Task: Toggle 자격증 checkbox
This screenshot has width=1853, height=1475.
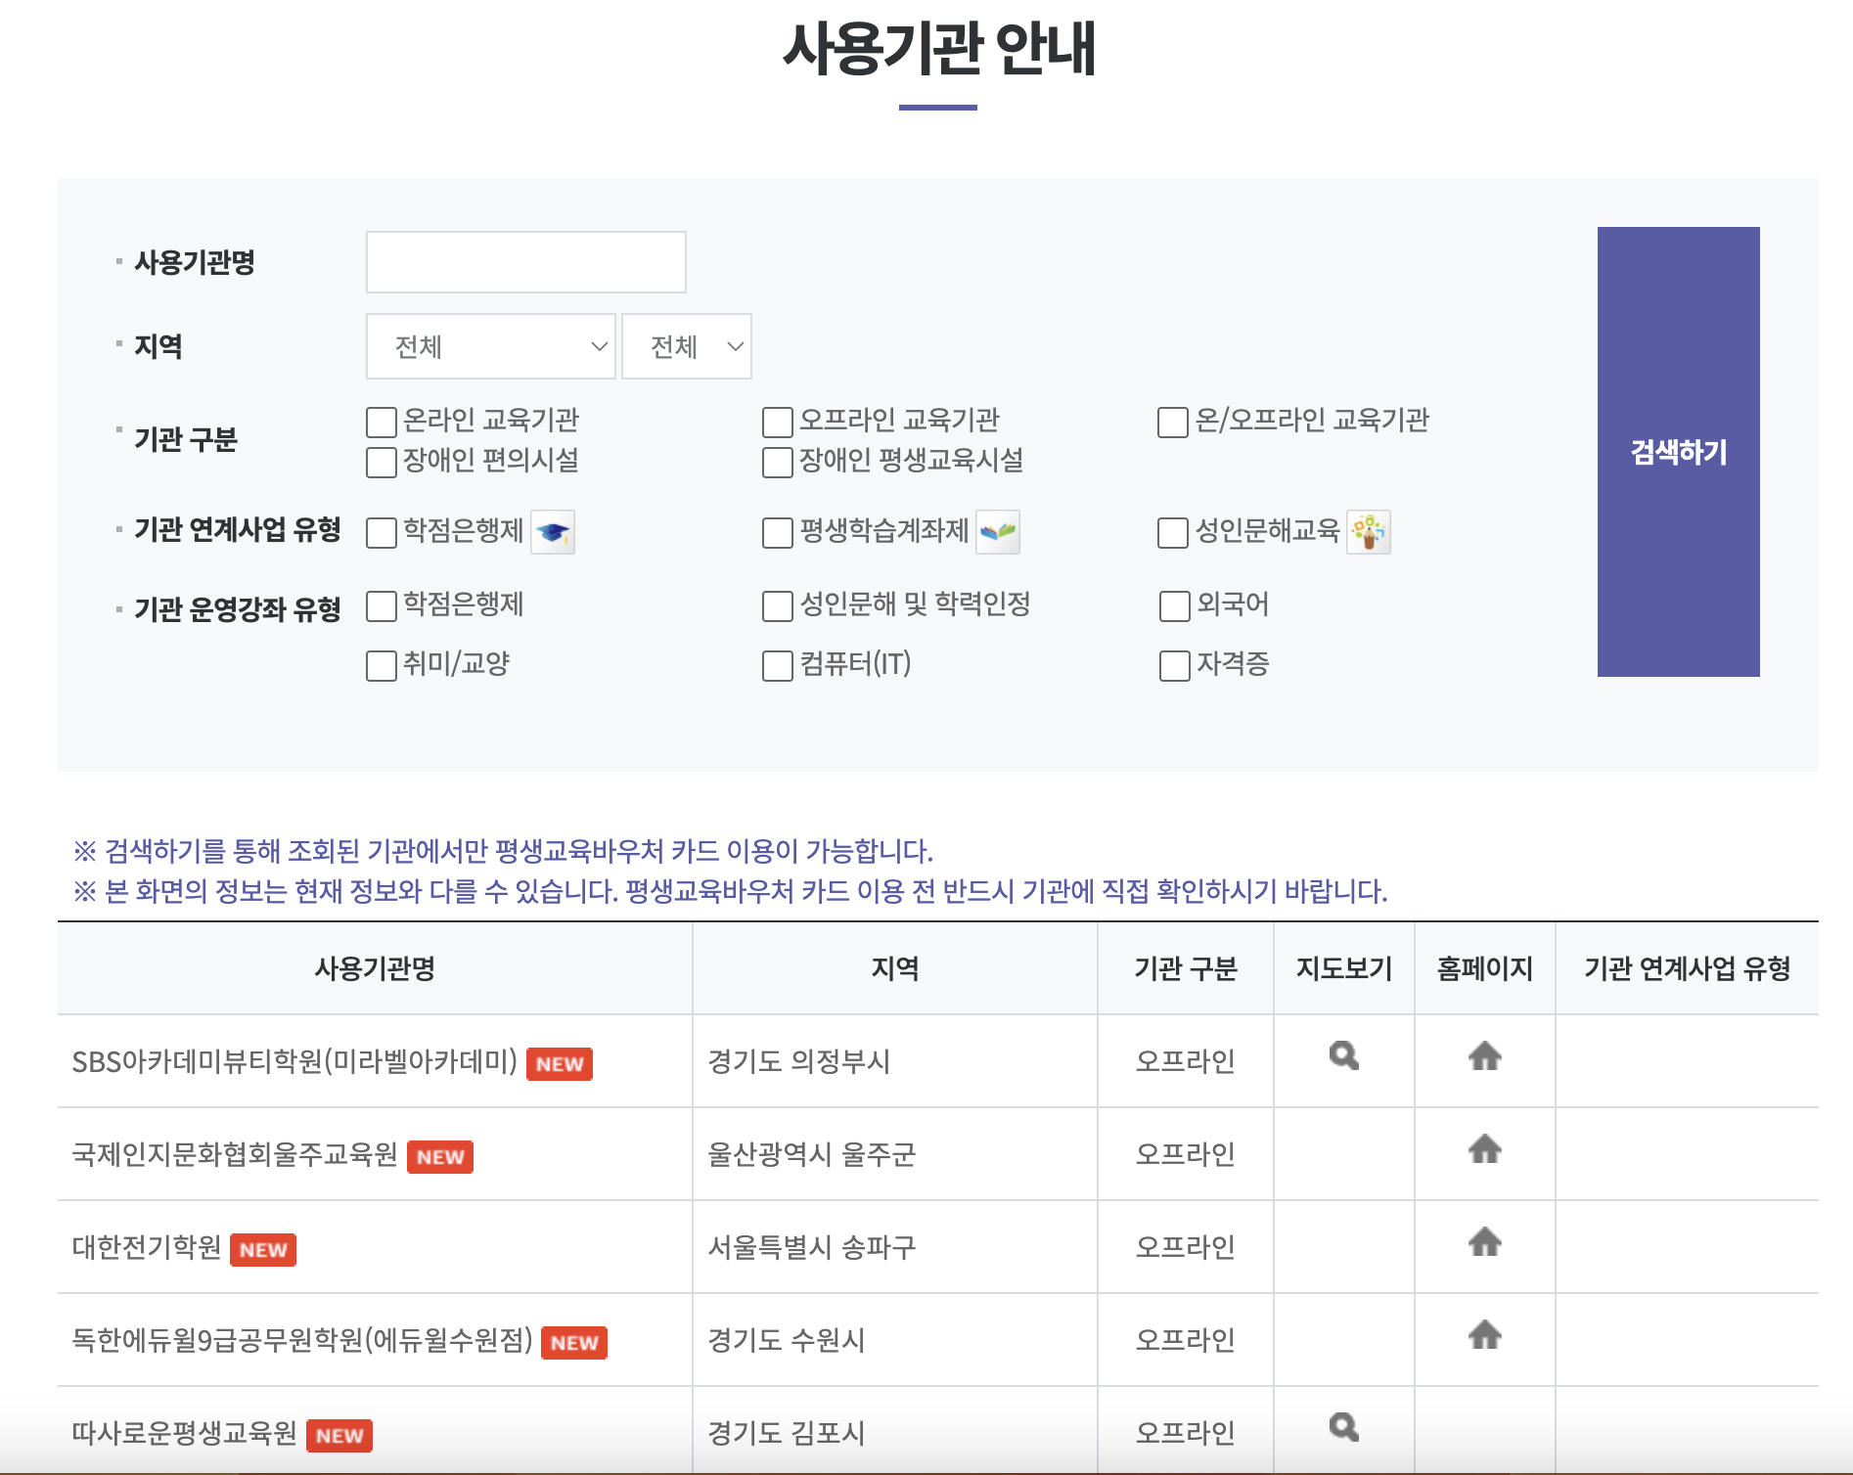Action: (1175, 666)
